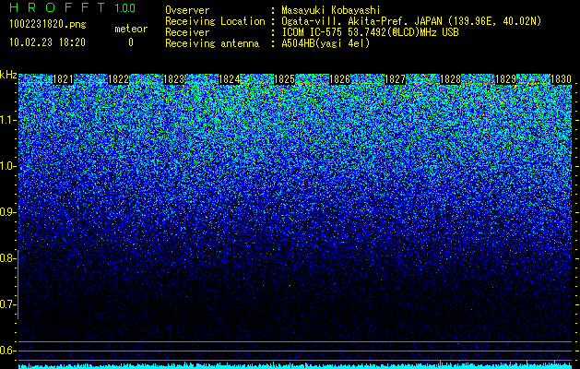Screen dimensions: 580x369
Task: Click the 1827 time marker
Action: [395, 79]
